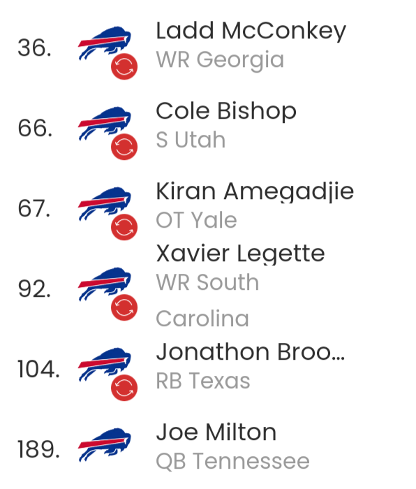Select Kiran Amegadjie name

coord(255,191)
